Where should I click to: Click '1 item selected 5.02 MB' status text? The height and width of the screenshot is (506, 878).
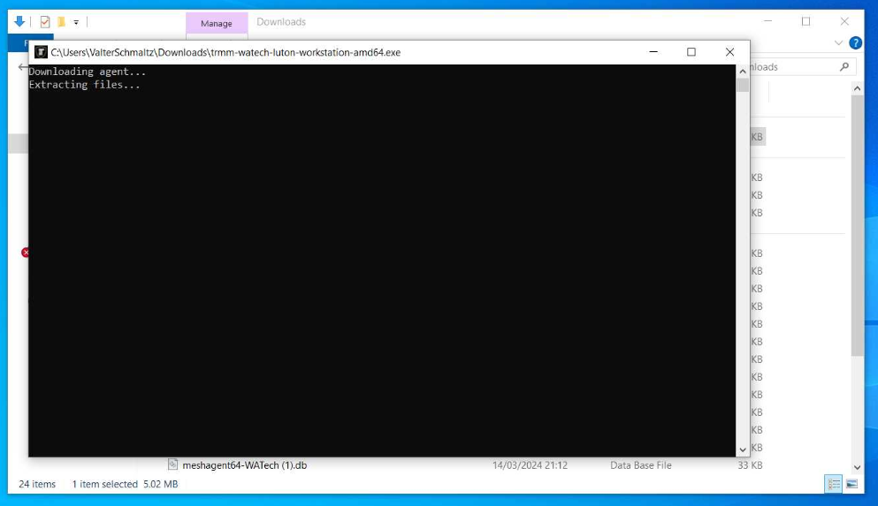click(125, 484)
